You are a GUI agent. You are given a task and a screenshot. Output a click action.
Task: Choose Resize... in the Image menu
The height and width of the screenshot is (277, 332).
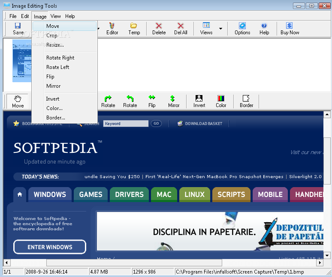point(65,45)
